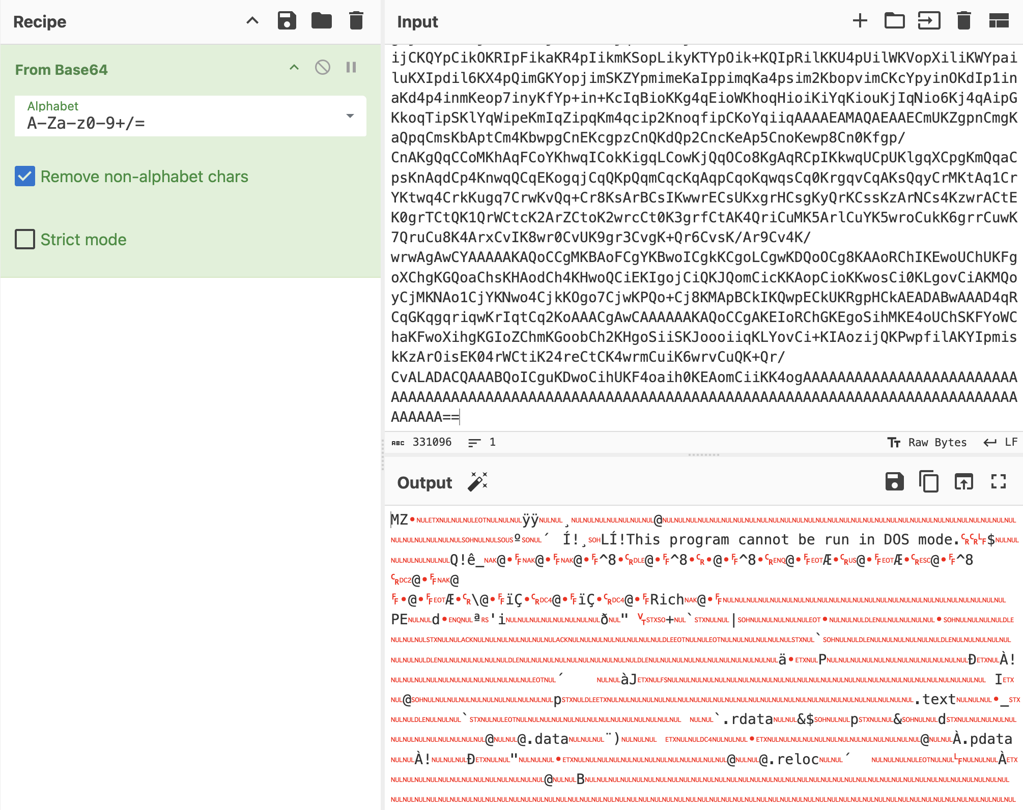The height and width of the screenshot is (810, 1023).
Task: Replace input with output
Action: 963,482
